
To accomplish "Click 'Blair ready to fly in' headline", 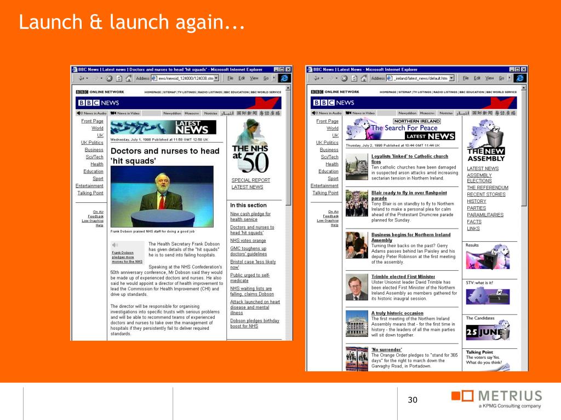I will (409, 195).
